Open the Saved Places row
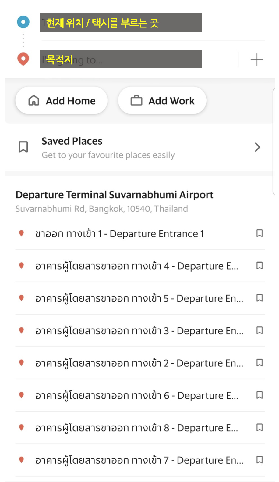 coord(140,148)
